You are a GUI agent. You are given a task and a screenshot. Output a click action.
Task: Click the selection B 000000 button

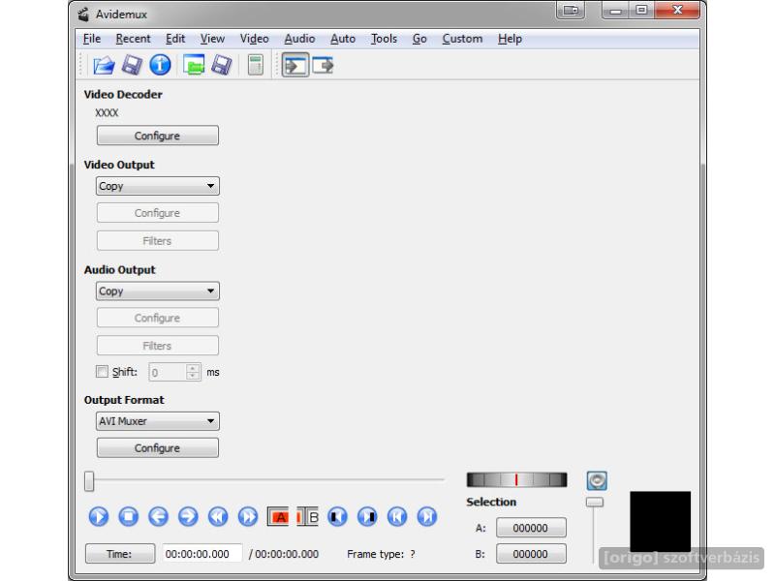(531, 554)
